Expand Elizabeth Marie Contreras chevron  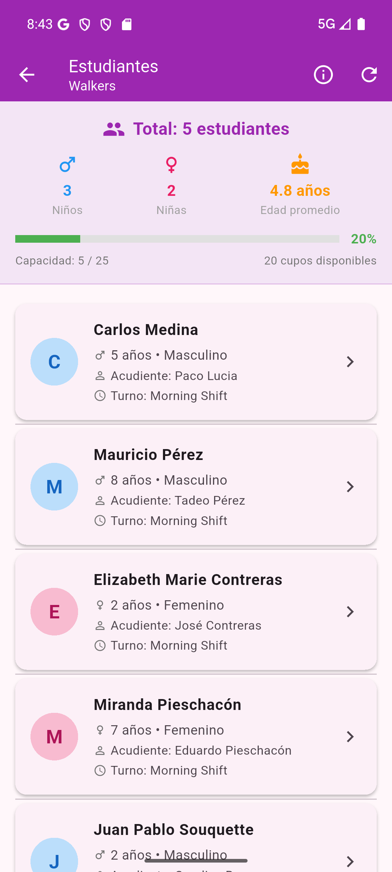[350, 612]
